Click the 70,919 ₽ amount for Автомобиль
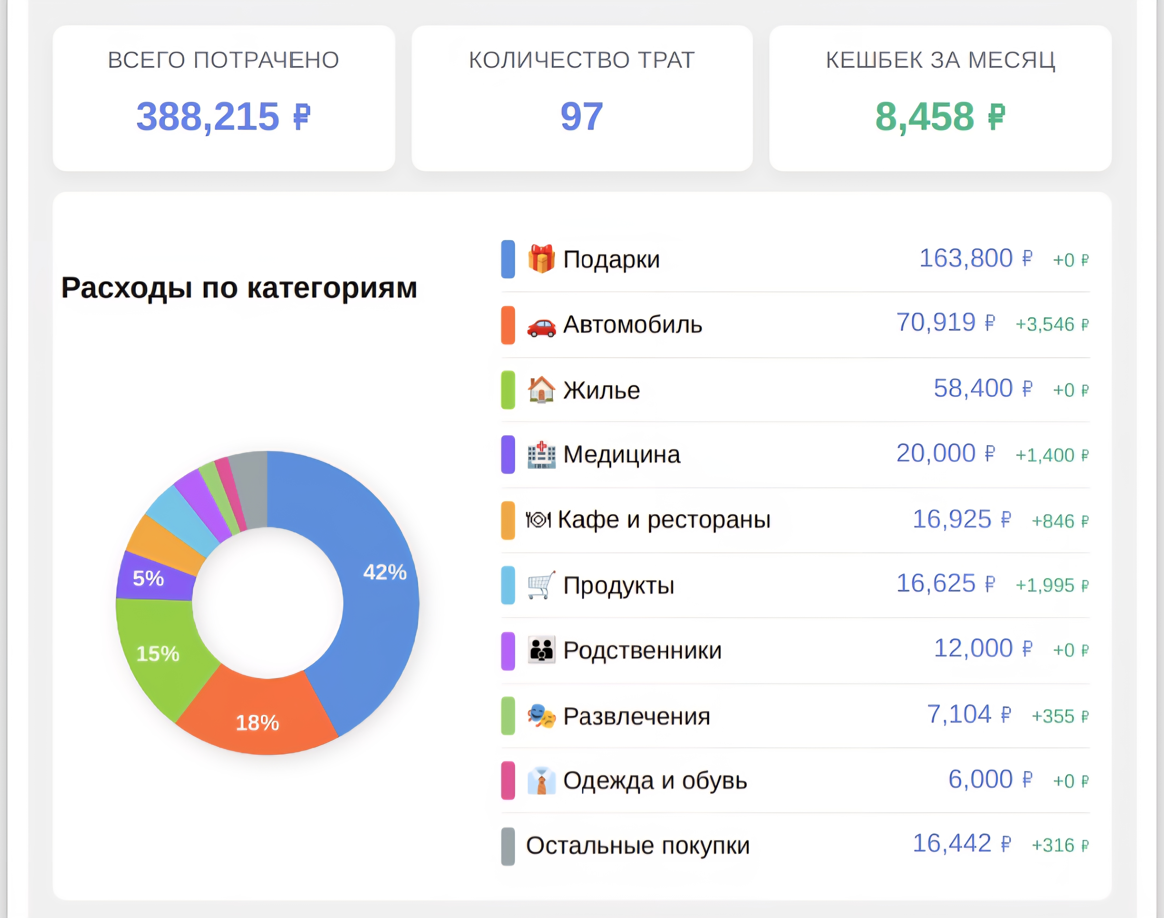Image resolution: width=1164 pixels, height=918 pixels. click(946, 322)
